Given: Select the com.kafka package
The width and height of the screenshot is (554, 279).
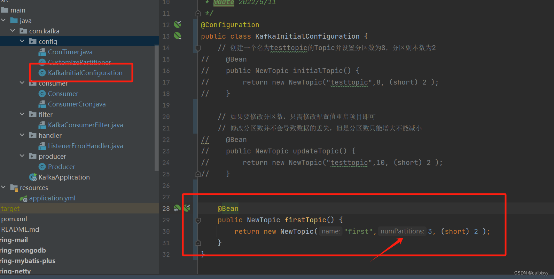Looking at the screenshot, I should 44,31.
